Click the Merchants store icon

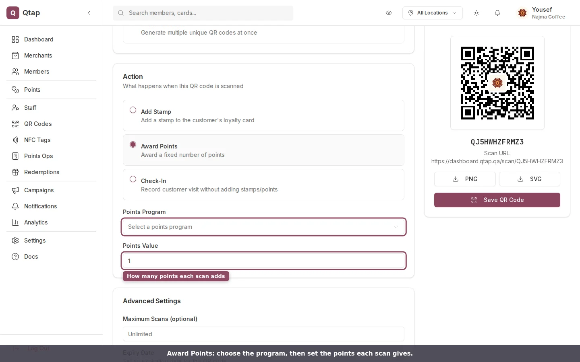coord(15,56)
